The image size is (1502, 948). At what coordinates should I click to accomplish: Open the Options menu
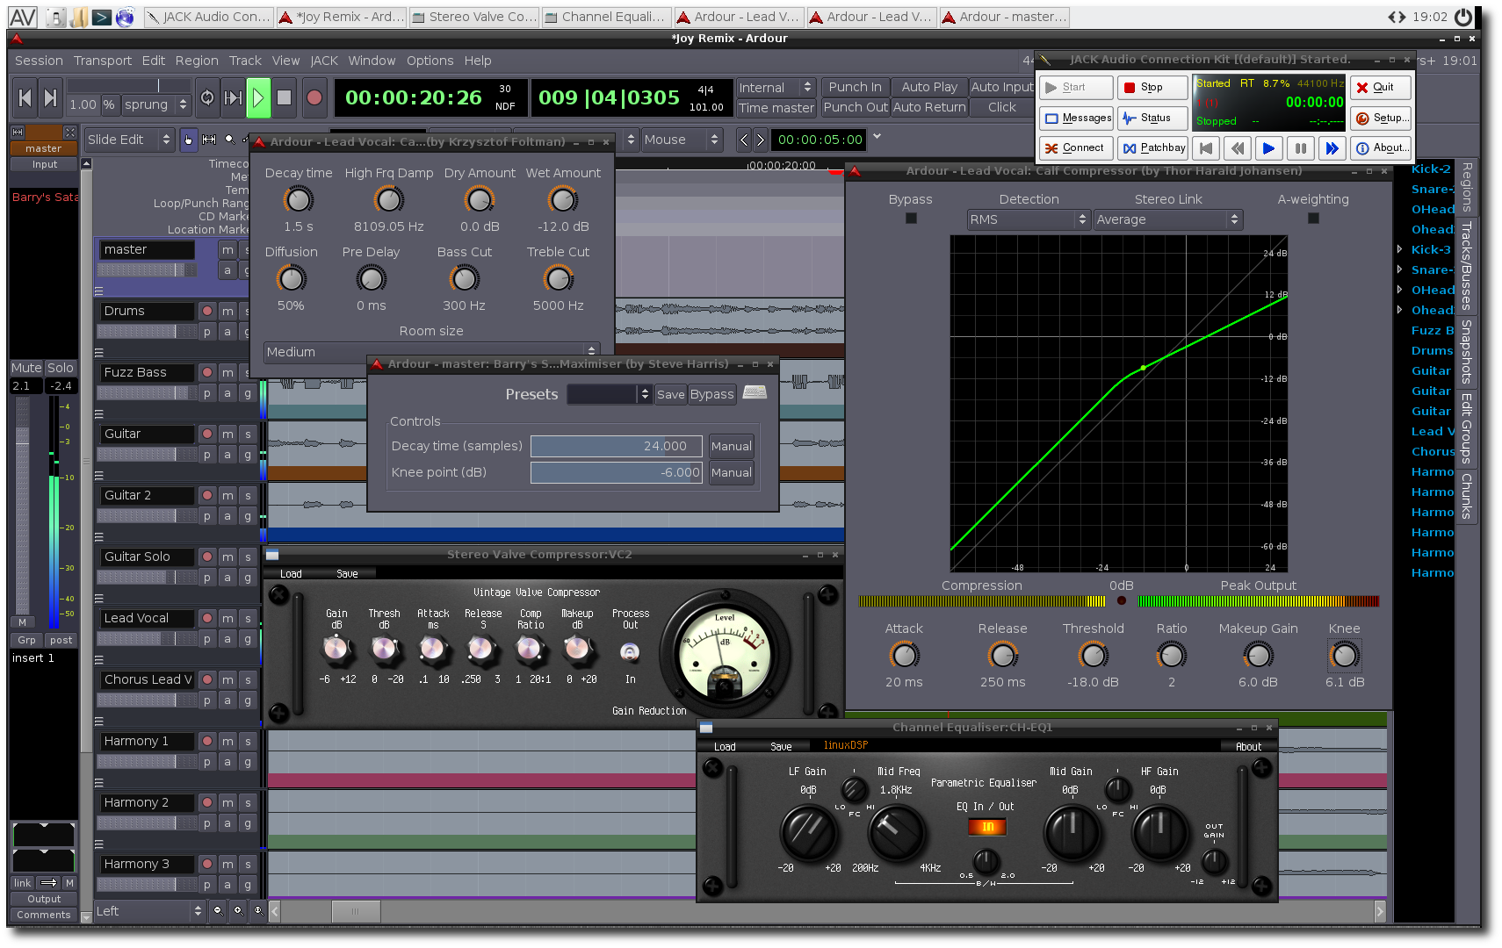click(430, 61)
